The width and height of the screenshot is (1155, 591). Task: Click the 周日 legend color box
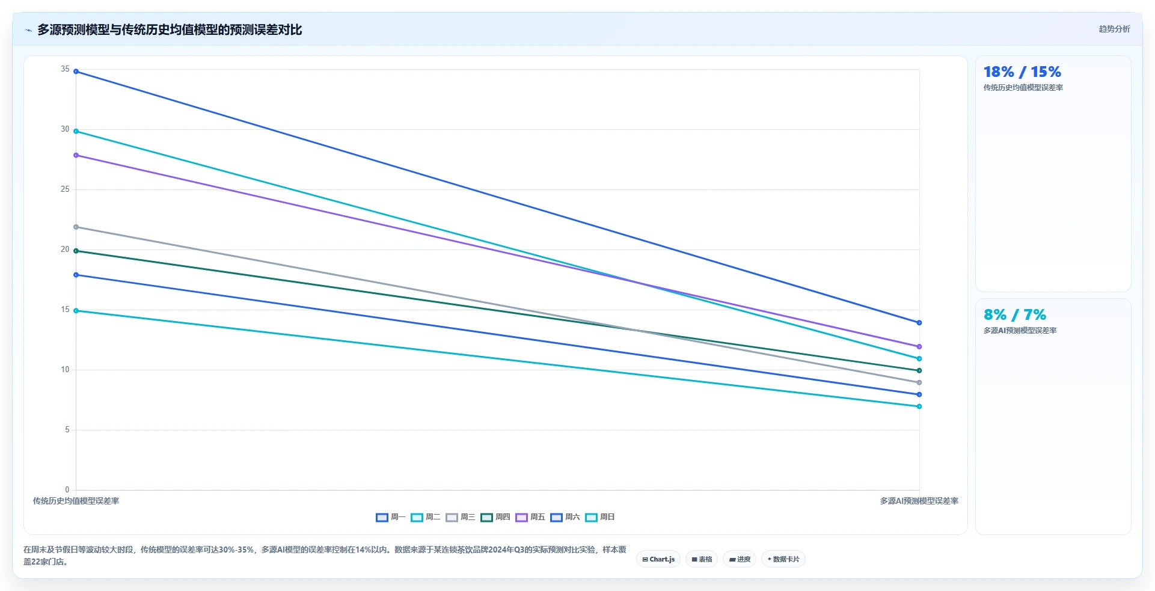click(592, 518)
